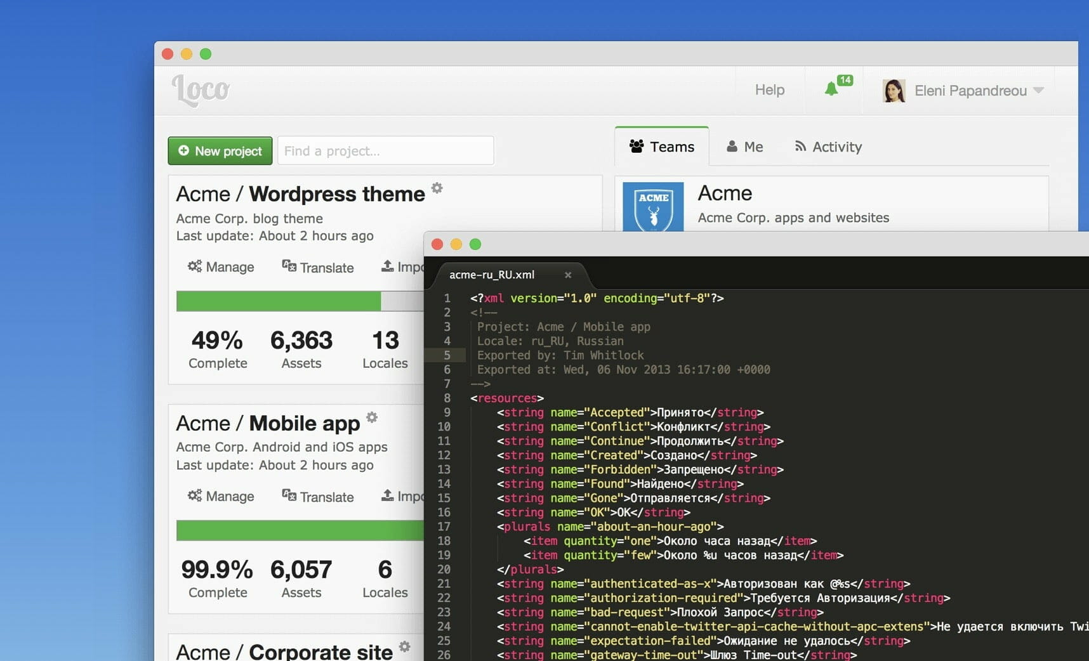
Task: Click Translate under Mobile app
Action: coord(318,496)
